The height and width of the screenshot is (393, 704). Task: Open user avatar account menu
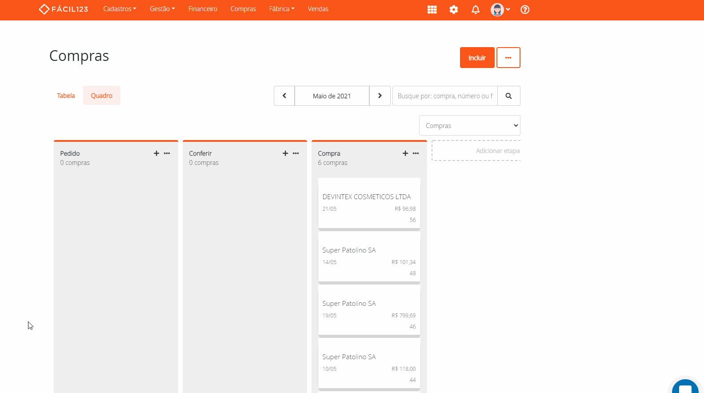click(500, 9)
